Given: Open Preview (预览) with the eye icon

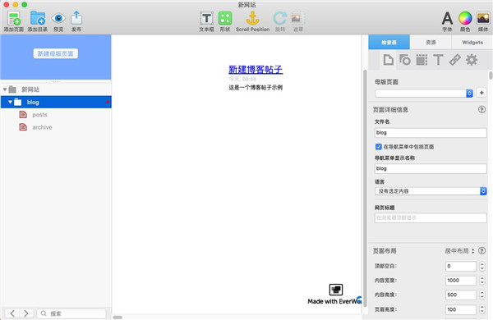Looking at the screenshot, I should tap(58, 18).
